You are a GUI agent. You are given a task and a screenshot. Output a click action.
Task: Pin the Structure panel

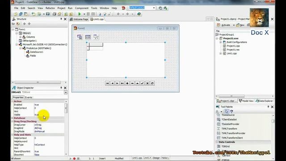pyautogui.click(x=61, y=19)
